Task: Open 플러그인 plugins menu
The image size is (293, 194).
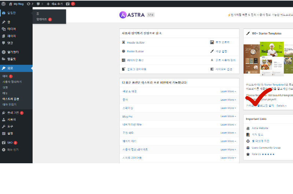Action: tap(16, 113)
